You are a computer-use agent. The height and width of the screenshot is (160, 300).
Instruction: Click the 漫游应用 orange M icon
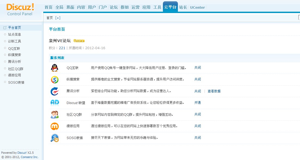pyautogui.click(x=54, y=126)
